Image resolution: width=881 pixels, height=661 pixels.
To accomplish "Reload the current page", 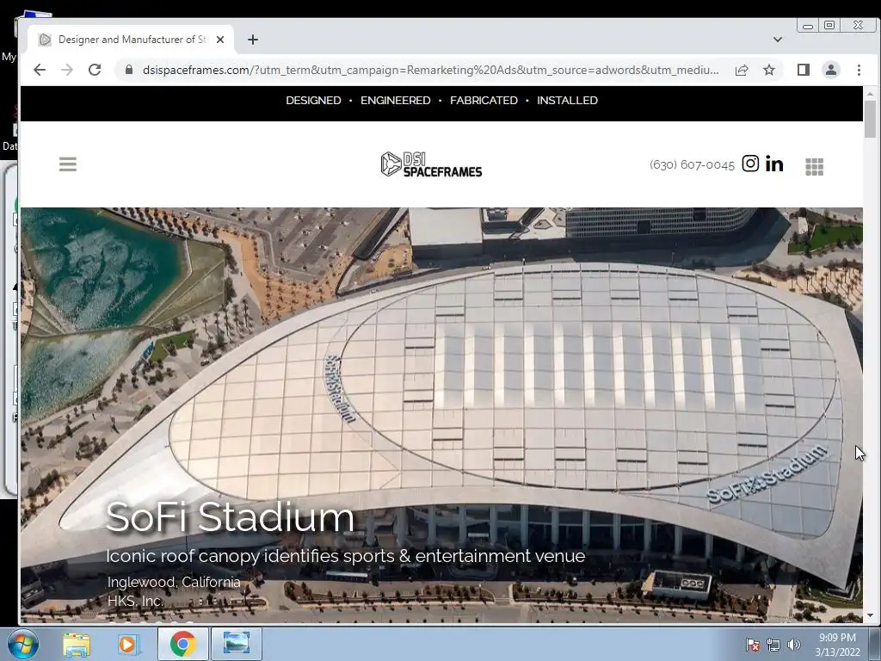I will click(95, 70).
